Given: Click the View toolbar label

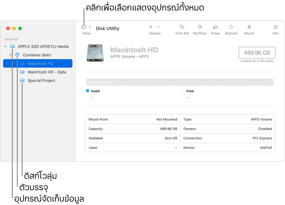Looking at the screenshot, I should click(86, 33).
